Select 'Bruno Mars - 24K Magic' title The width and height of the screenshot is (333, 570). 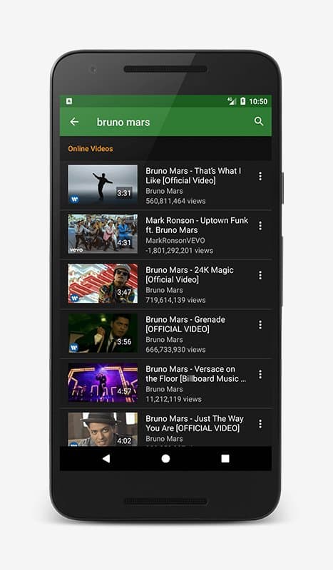190,274
